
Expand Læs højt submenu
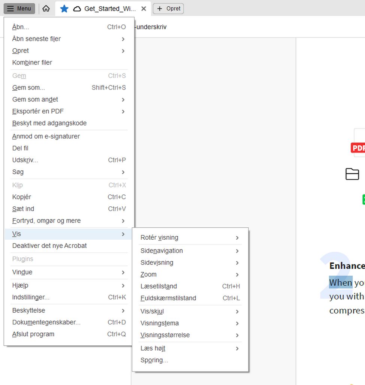click(x=190, y=348)
